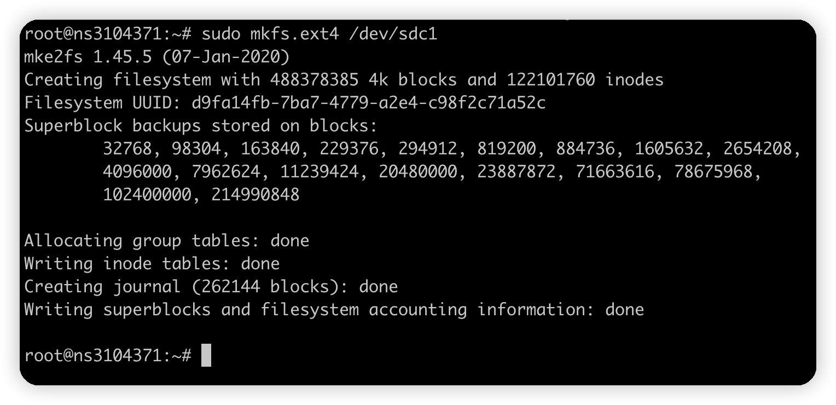Click superblock backup number 102400000
The height and width of the screenshot is (405, 836).
point(147,195)
